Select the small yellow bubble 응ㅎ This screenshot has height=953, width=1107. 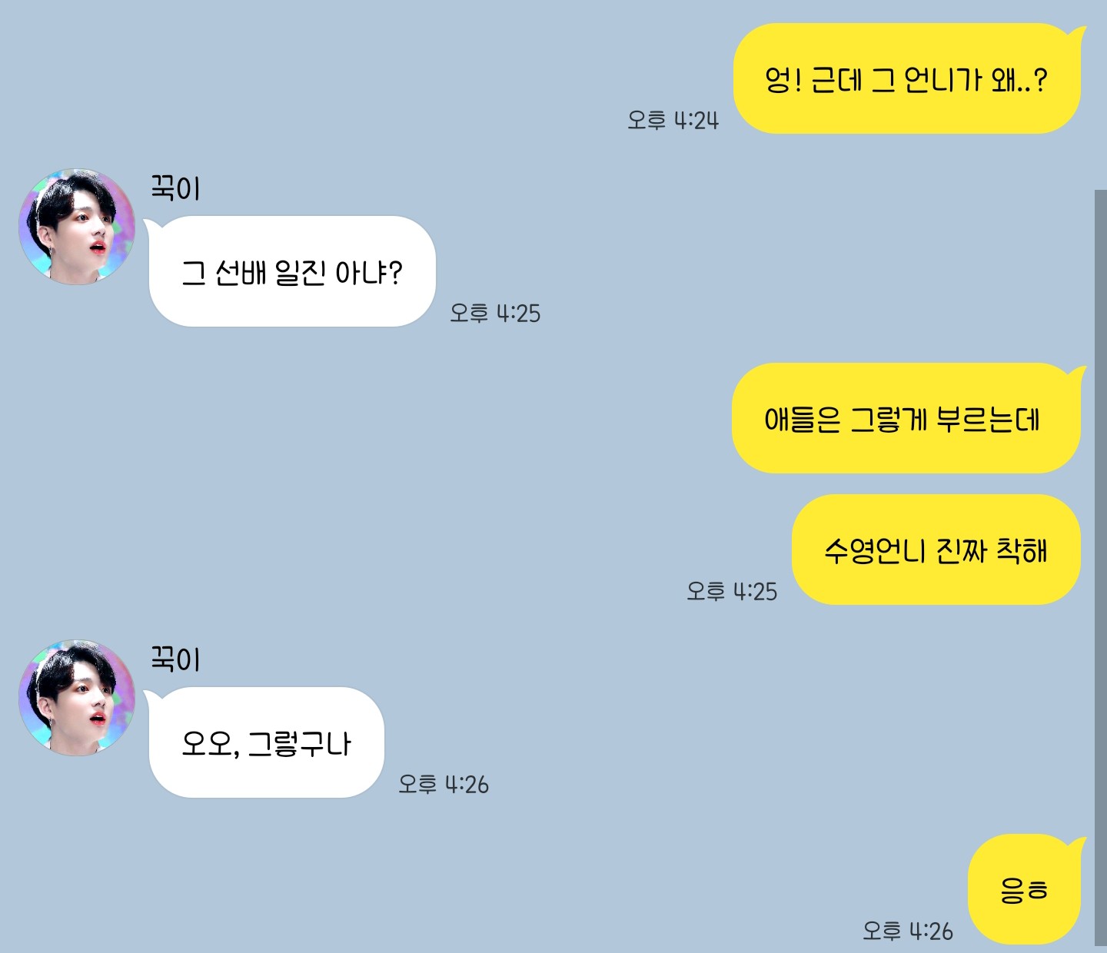1025,889
